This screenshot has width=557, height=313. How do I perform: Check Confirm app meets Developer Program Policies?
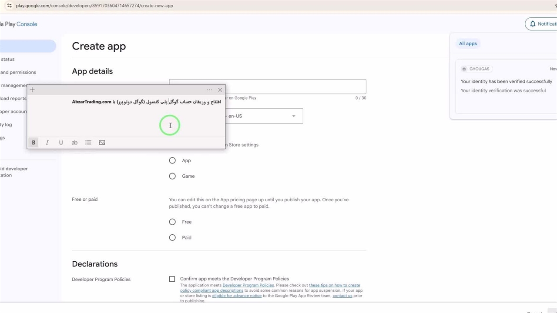tap(172, 279)
